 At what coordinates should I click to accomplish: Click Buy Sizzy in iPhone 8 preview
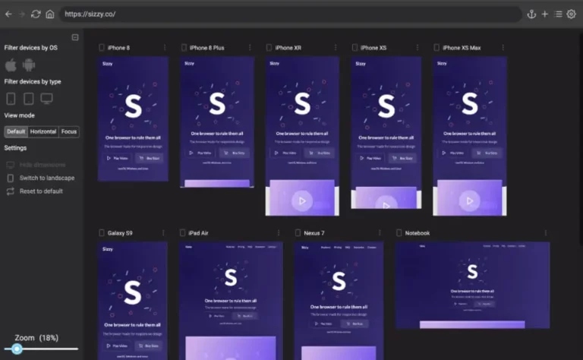pyautogui.click(x=149, y=158)
